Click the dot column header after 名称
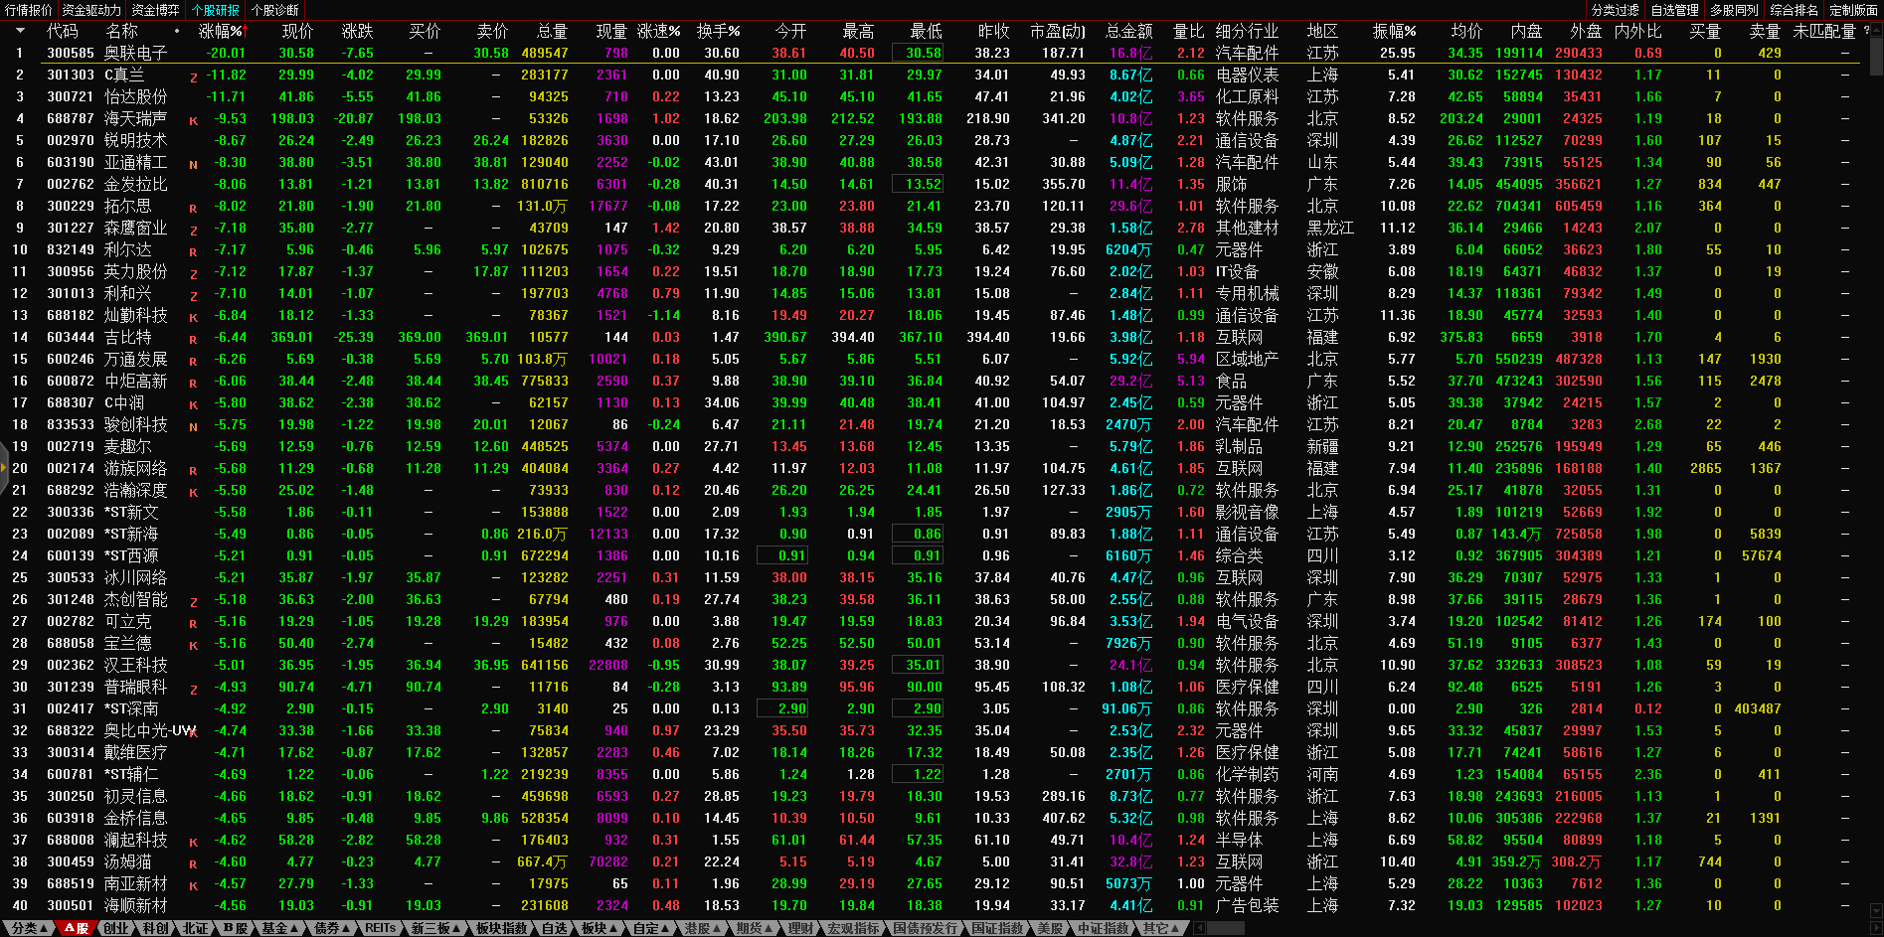Image resolution: width=1884 pixels, height=937 pixels. (x=177, y=31)
